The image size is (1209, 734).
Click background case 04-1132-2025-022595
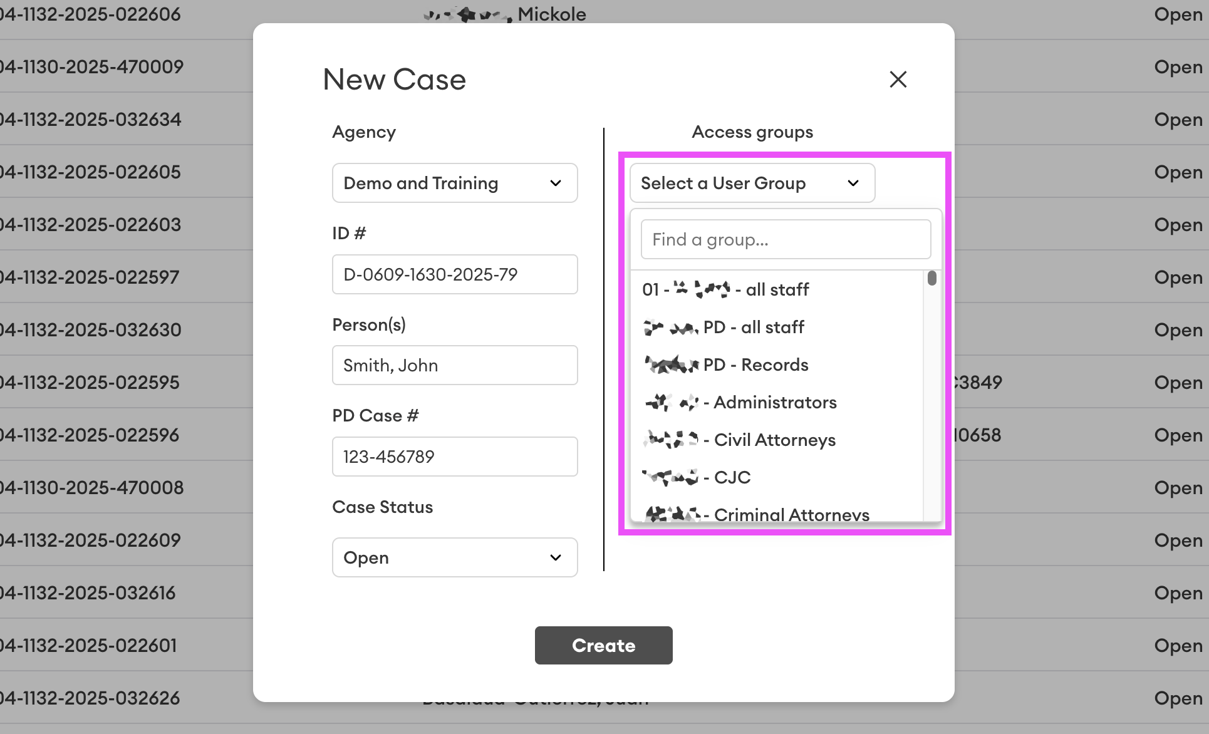[x=90, y=382]
